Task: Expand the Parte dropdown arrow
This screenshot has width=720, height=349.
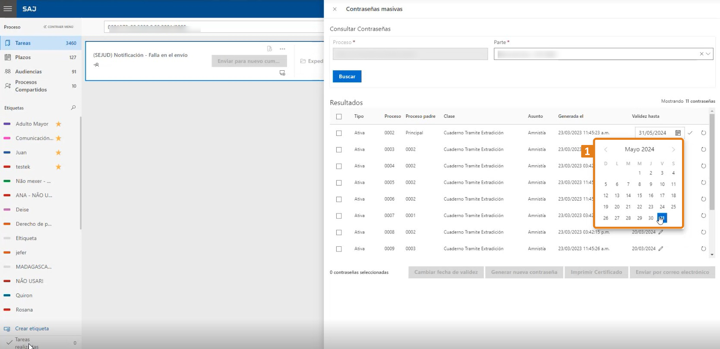Action: coord(708,54)
